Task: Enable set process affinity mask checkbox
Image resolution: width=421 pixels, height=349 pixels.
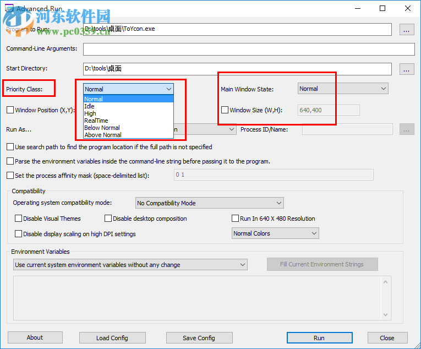Action: tap(10, 176)
